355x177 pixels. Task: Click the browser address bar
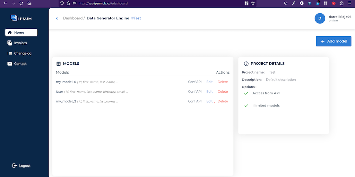(156, 3)
